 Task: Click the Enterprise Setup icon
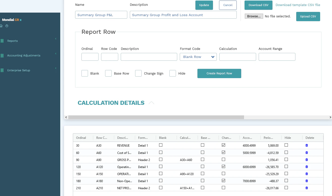click(x=3, y=70)
